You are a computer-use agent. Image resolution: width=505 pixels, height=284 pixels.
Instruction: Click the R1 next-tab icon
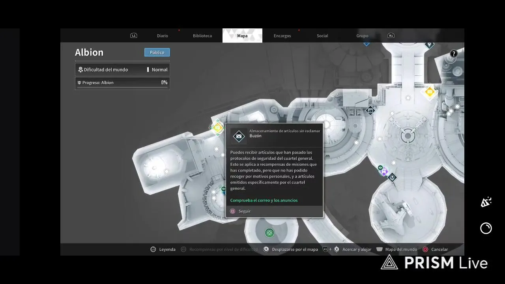coord(391,35)
